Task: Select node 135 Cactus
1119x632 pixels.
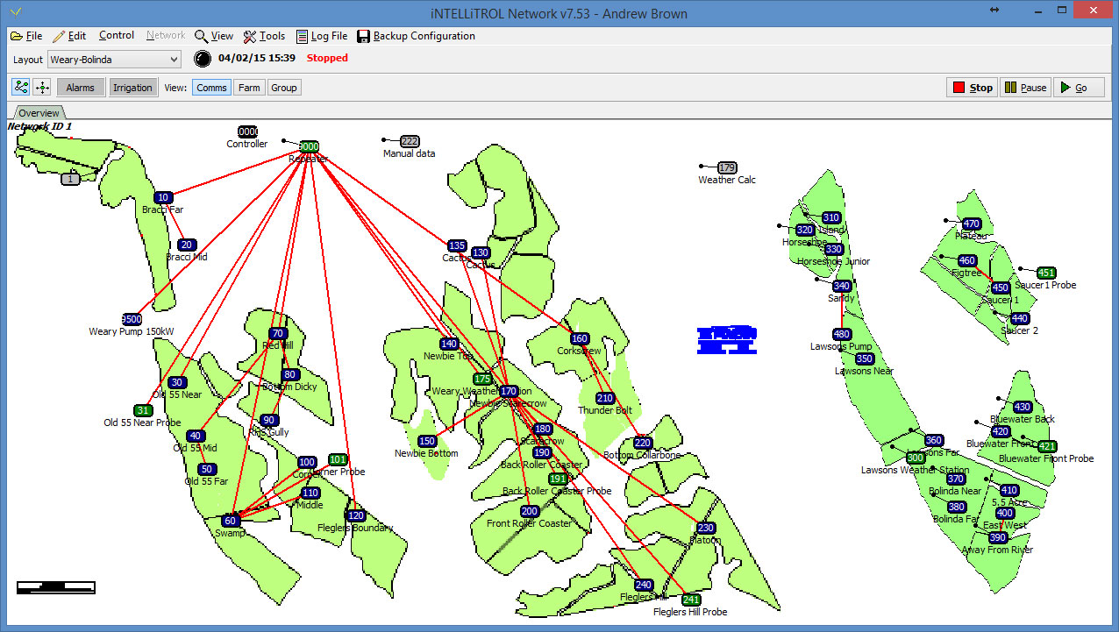Action: point(457,245)
